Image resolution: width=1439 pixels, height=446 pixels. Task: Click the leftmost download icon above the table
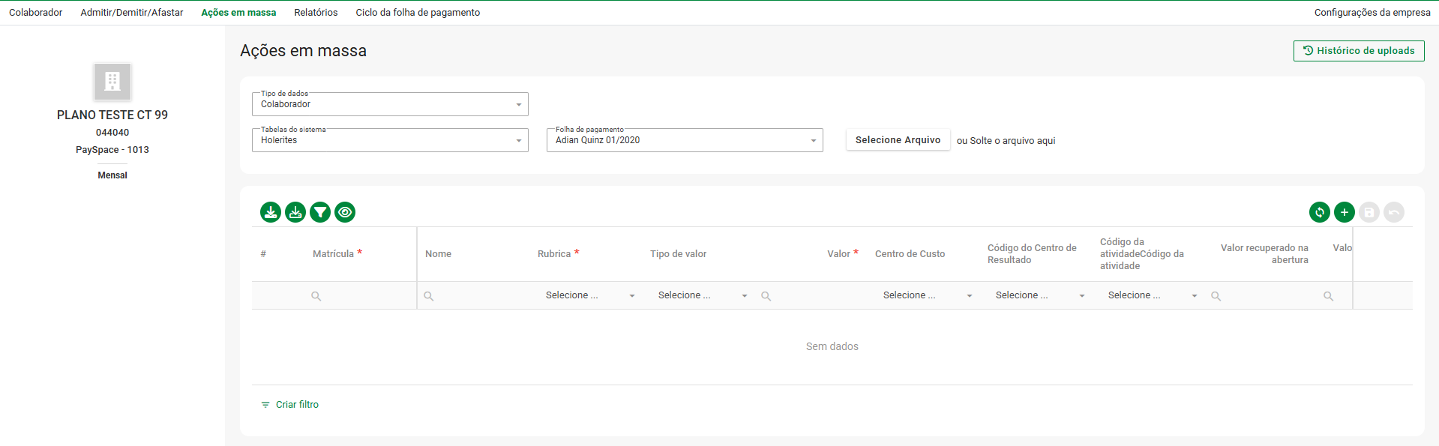pyautogui.click(x=271, y=212)
